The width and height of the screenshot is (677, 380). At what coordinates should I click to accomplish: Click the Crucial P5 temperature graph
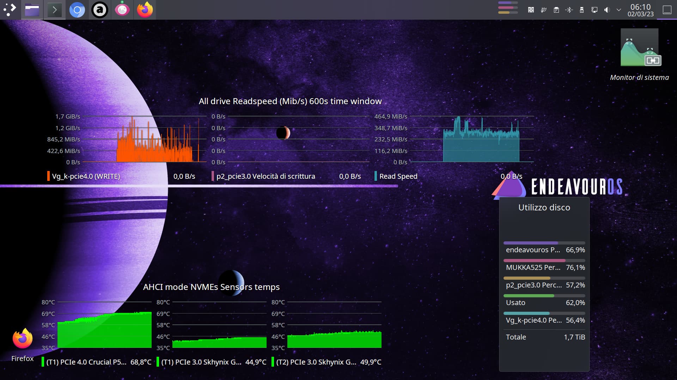pos(104,330)
